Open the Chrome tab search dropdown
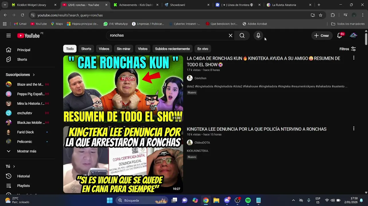 click(5, 5)
